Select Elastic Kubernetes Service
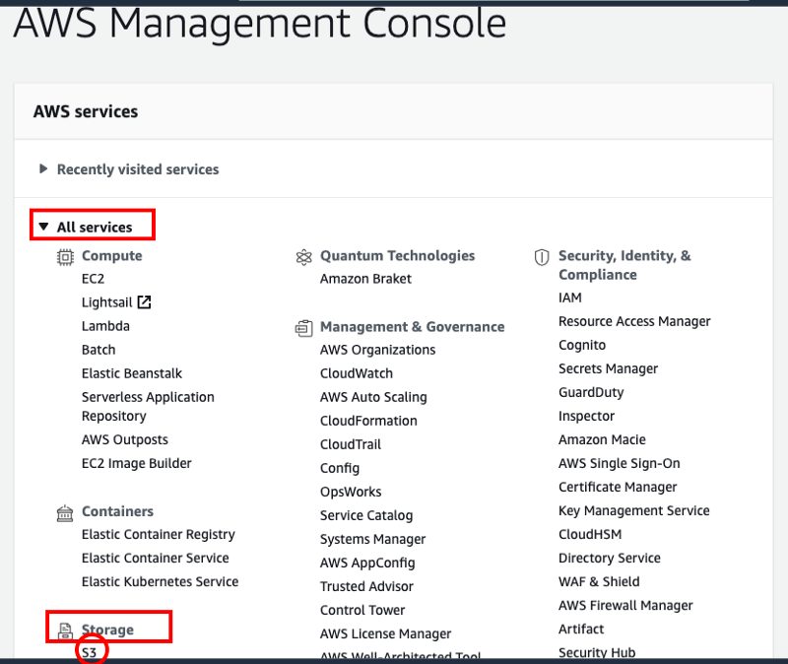This screenshot has width=788, height=664. coord(160,581)
